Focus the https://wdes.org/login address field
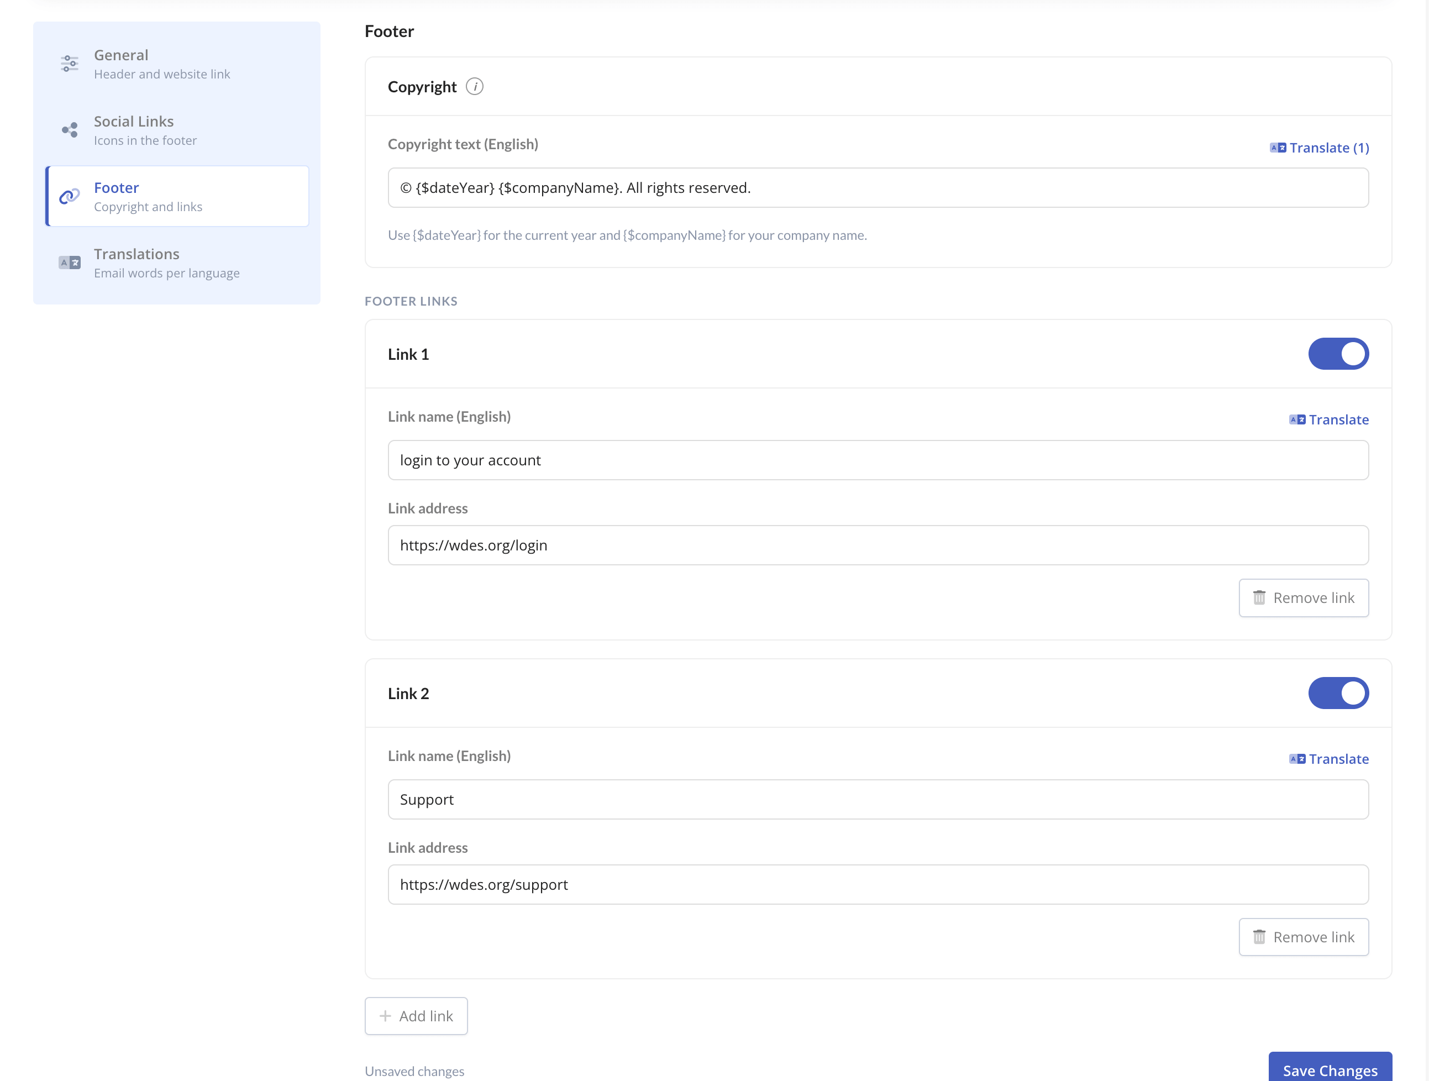 878,545
